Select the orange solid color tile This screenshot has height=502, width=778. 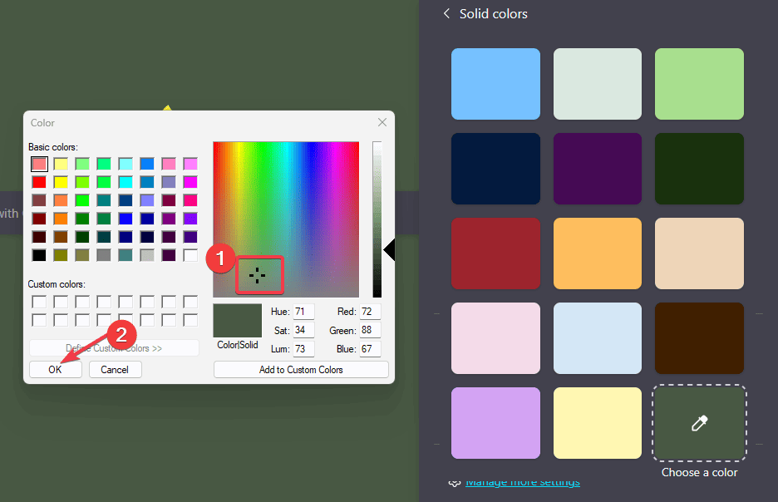coord(598,253)
